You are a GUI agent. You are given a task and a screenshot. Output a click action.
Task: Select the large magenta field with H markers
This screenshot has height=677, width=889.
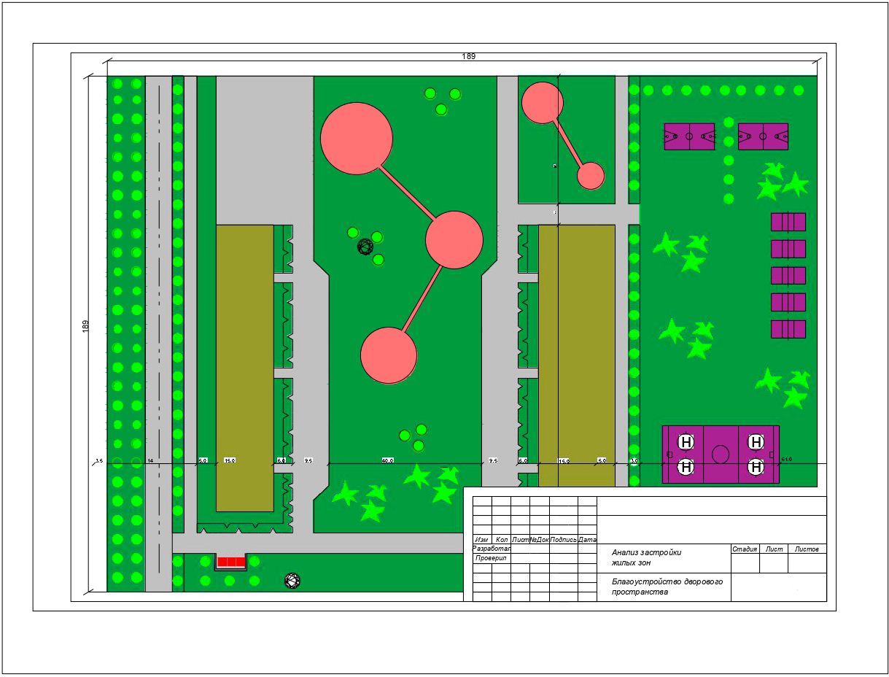[x=721, y=454]
